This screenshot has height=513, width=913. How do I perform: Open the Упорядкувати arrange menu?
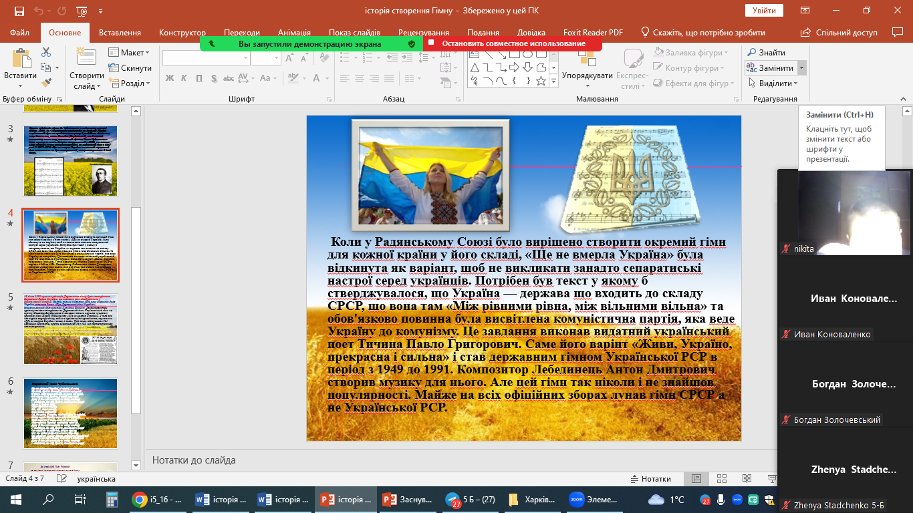point(588,69)
